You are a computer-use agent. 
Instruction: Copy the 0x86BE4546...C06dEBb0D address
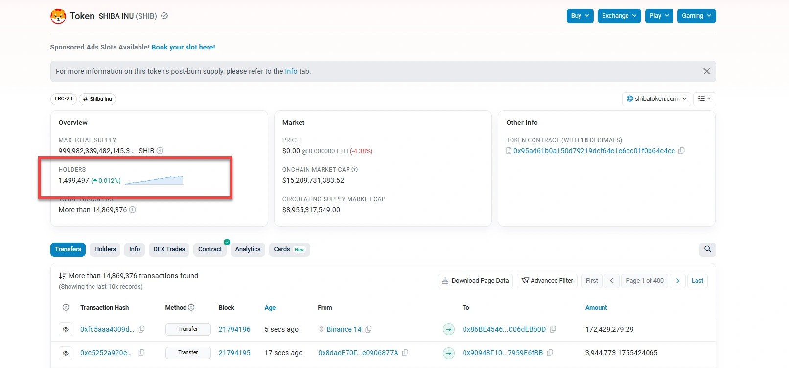pyautogui.click(x=553, y=329)
